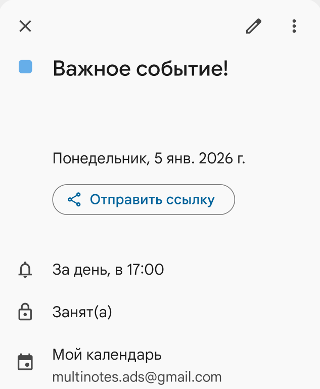Tap the lock availability icon

tap(25, 313)
